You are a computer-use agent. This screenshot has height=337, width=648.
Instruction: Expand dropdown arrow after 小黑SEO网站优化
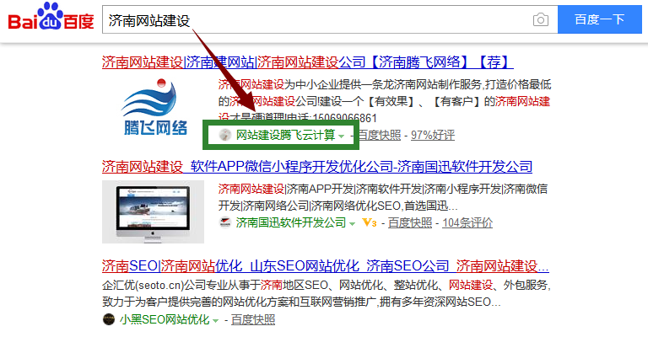coord(216,320)
